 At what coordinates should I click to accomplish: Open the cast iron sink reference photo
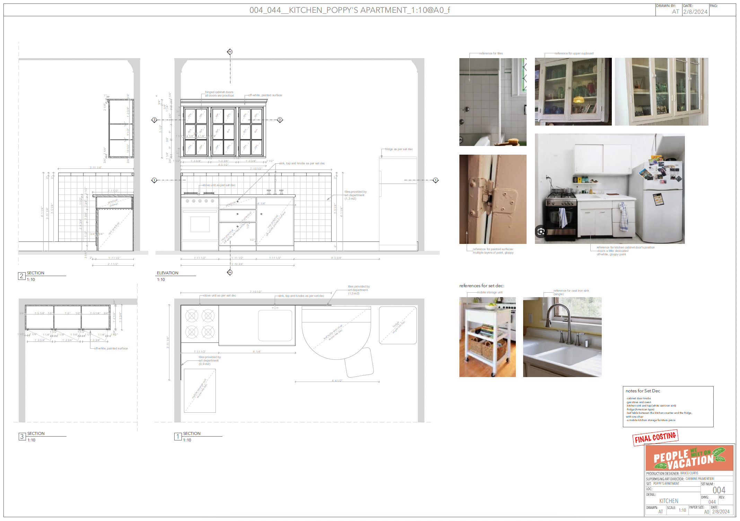point(562,337)
